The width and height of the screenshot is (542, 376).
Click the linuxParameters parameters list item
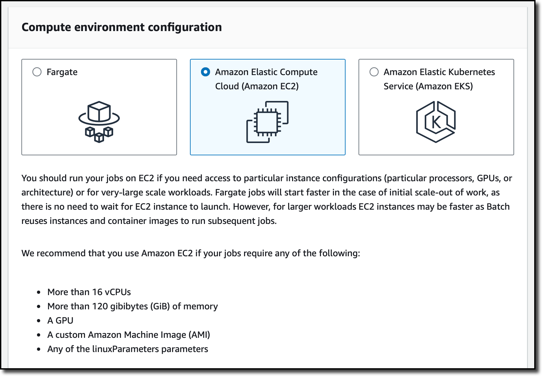coord(128,349)
